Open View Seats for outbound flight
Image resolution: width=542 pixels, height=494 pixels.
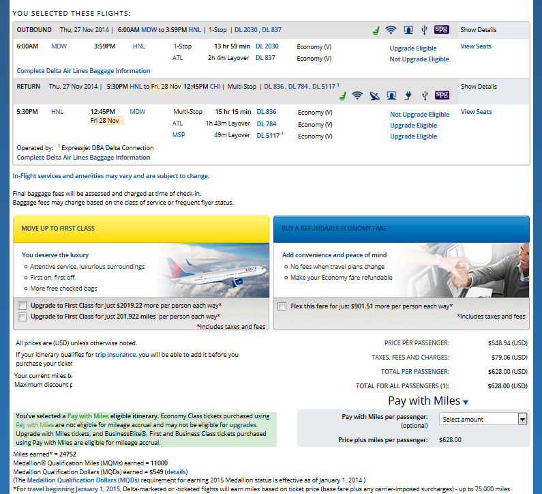[x=476, y=46]
